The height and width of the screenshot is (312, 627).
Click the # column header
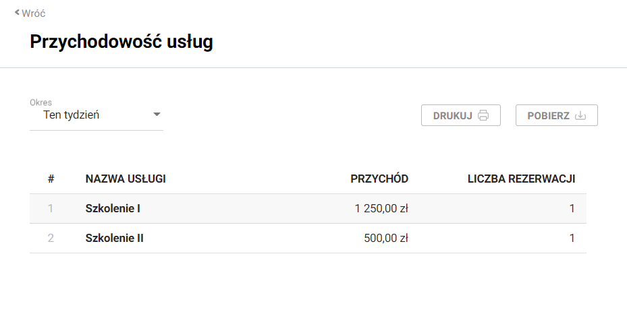pyautogui.click(x=51, y=179)
